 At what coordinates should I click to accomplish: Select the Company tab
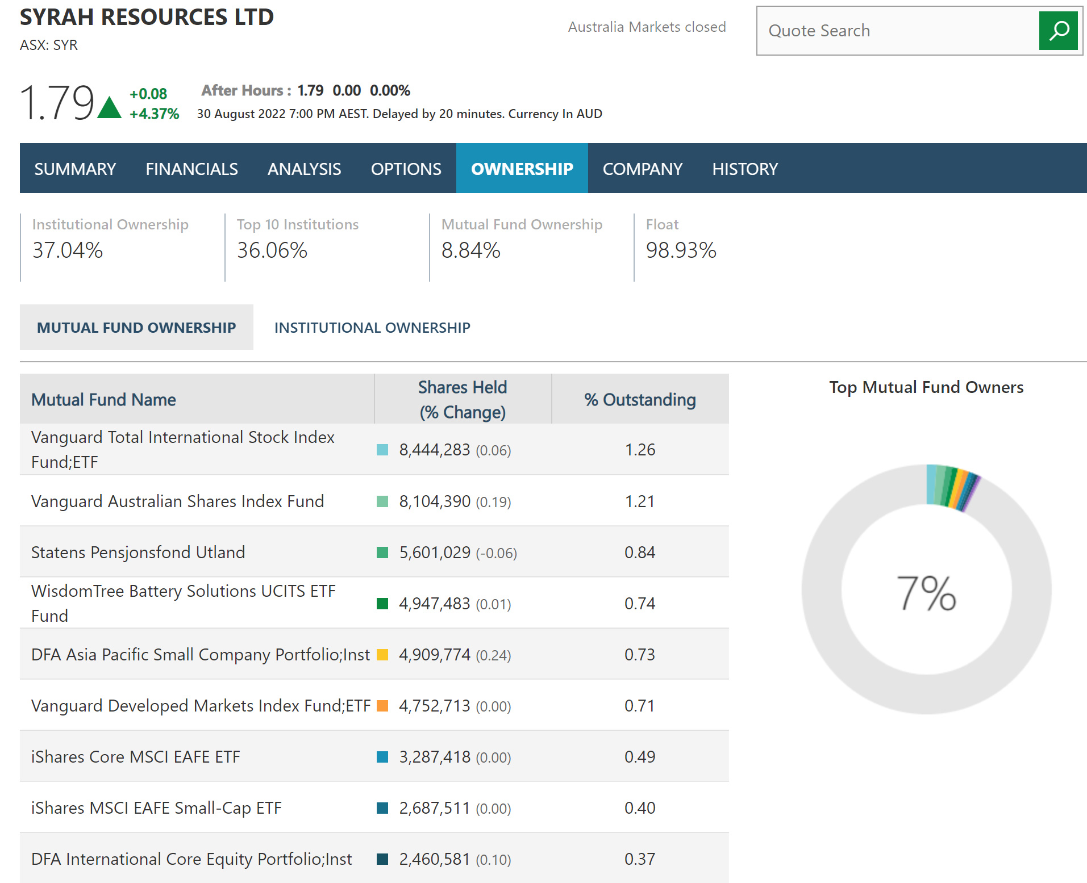point(642,169)
